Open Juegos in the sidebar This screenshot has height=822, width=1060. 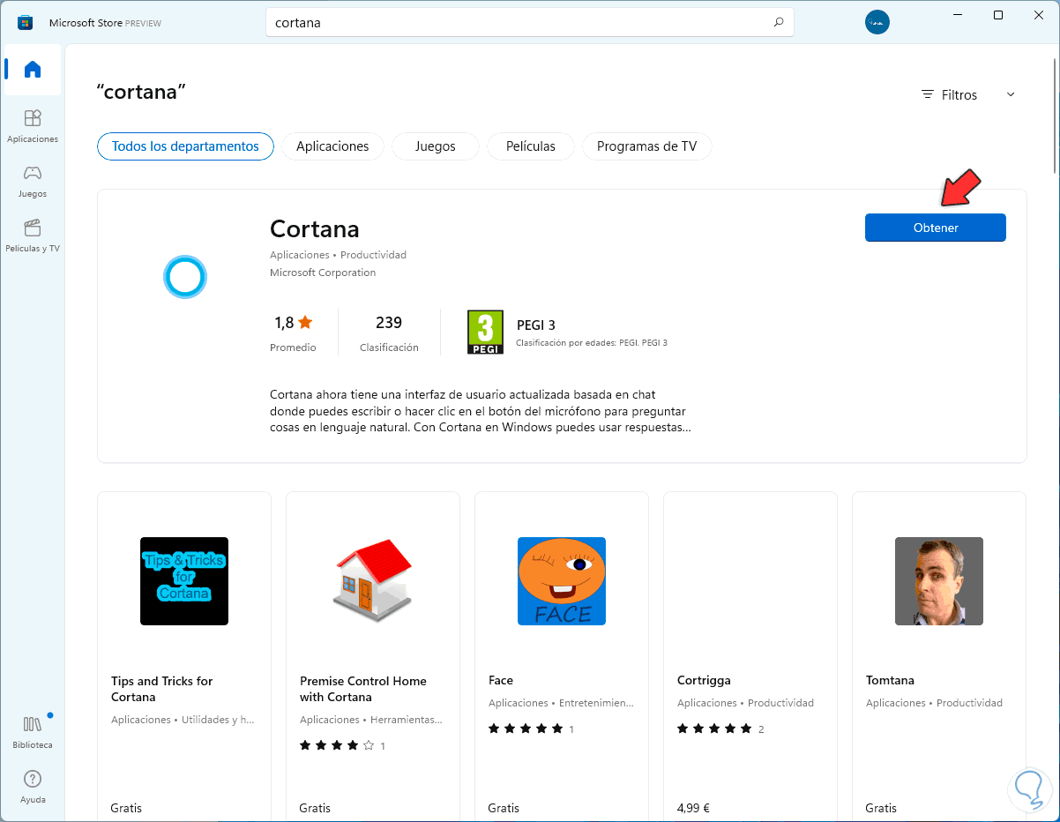(x=33, y=181)
